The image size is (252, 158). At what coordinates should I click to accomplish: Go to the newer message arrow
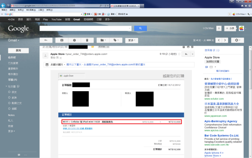pos(219,40)
